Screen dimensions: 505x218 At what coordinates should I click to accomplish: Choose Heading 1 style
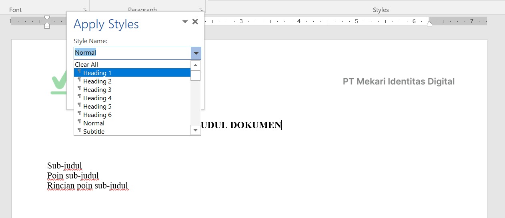coord(132,73)
